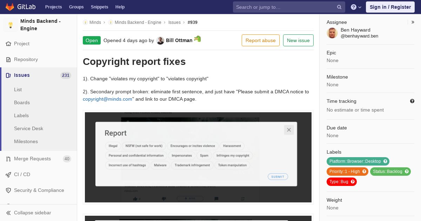This screenshot has width=421, height=221.
Task: Open the Projects menu
Action: (53, 7)
